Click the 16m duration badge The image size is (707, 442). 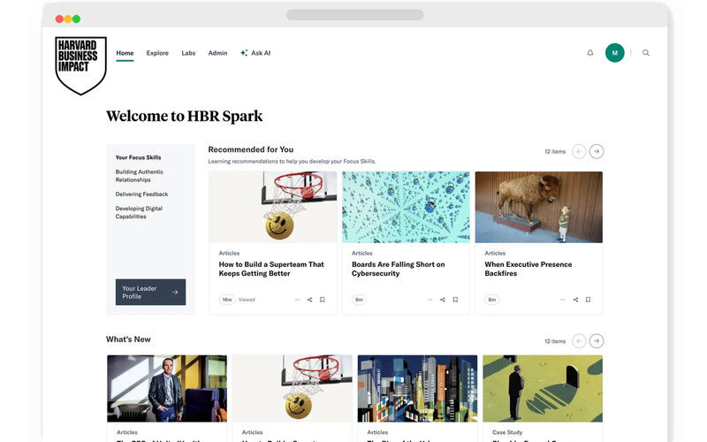[x=227, y=300]
